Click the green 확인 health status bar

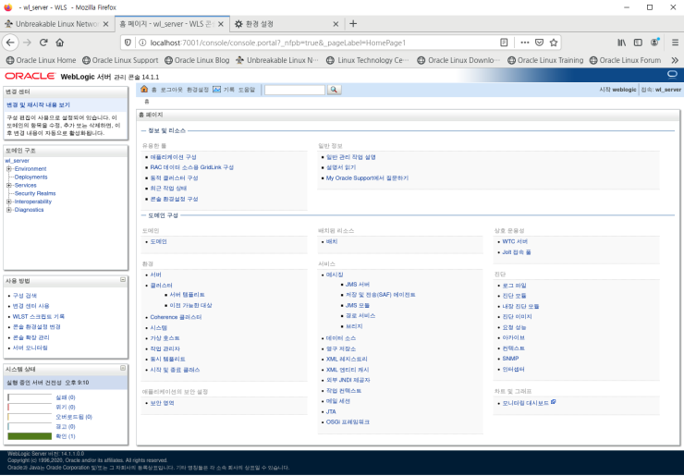click(x=30, y=436)
